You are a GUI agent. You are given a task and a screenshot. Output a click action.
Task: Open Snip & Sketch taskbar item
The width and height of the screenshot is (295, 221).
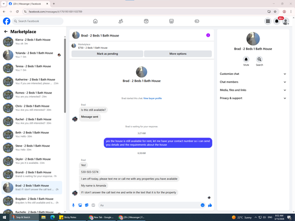(24, 217)
